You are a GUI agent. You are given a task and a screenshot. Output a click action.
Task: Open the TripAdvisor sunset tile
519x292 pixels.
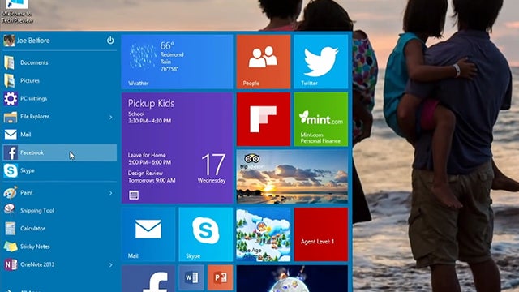point(292,177)
